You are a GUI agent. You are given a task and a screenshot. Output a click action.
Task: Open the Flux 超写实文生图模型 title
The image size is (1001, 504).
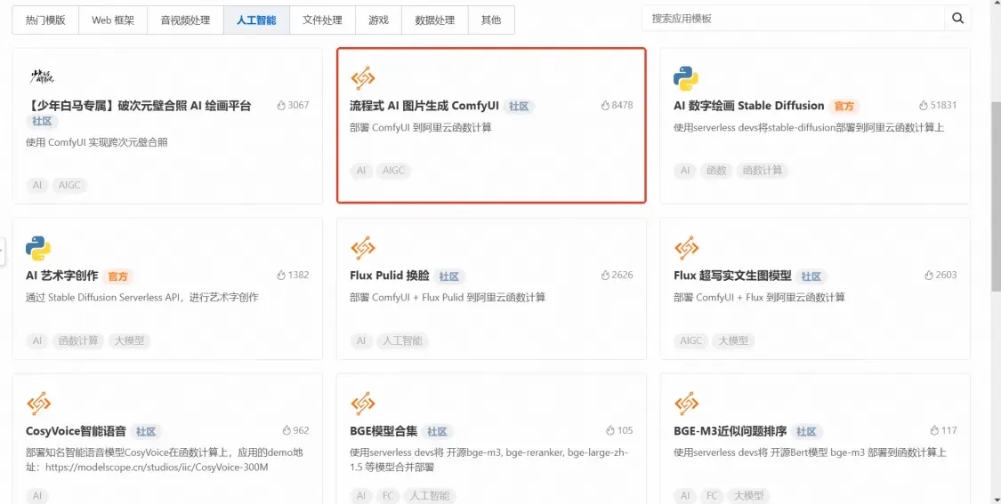click(733, 276)
